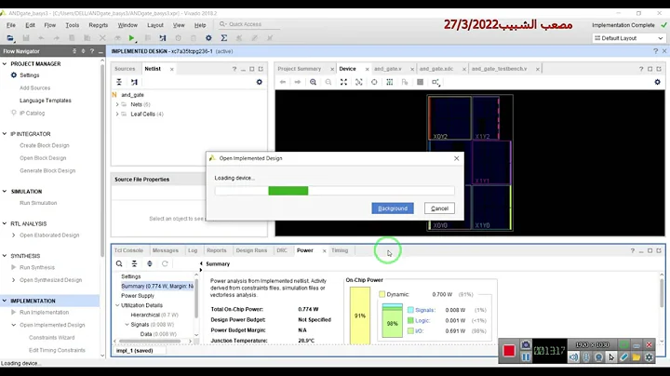670x376 pixels.
Task: Collapse the SIMULATION section
Action: [x=5, y=192]
